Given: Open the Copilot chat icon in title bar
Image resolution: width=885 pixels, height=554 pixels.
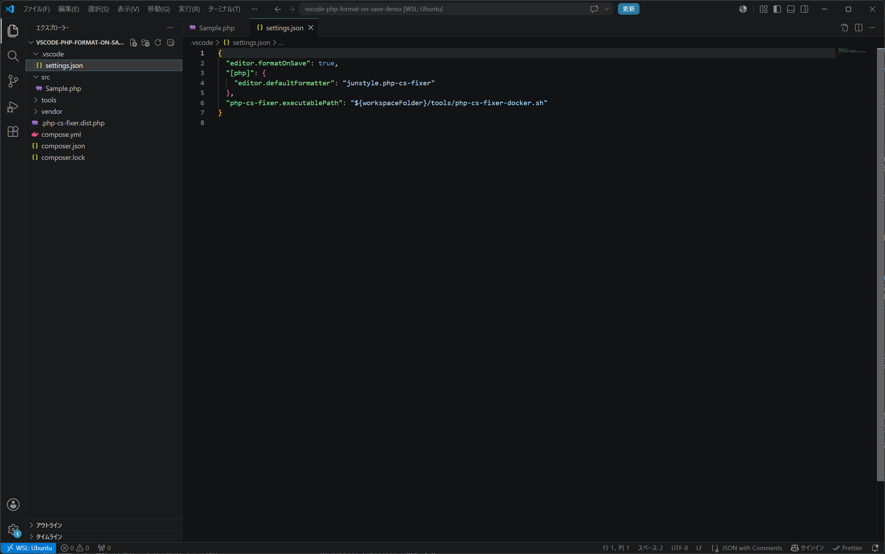Looking at the screenshot, I should [x=595, y=9].
